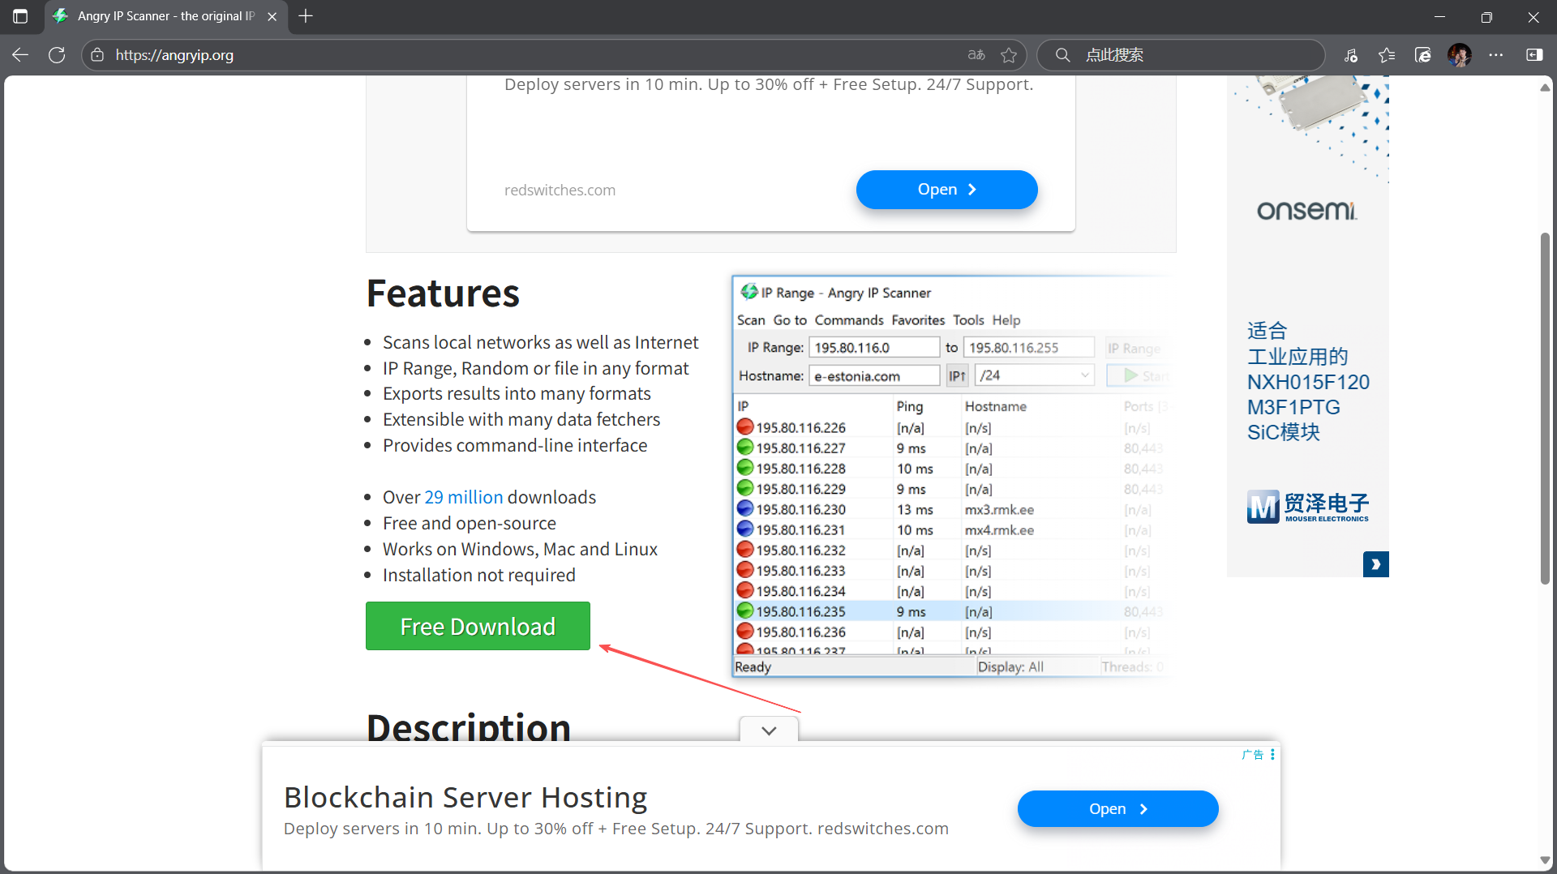Open the tab actions menu icon

pyautogui.click(x=20, y=16)
